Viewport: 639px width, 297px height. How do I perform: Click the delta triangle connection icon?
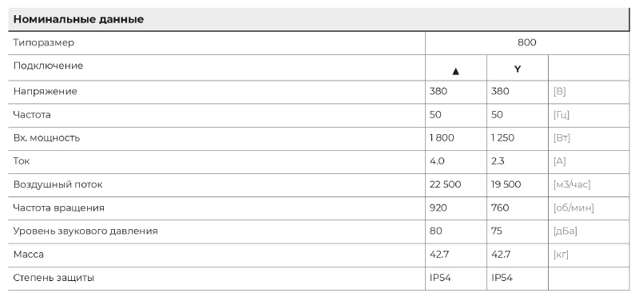click(x=455, y=71)
